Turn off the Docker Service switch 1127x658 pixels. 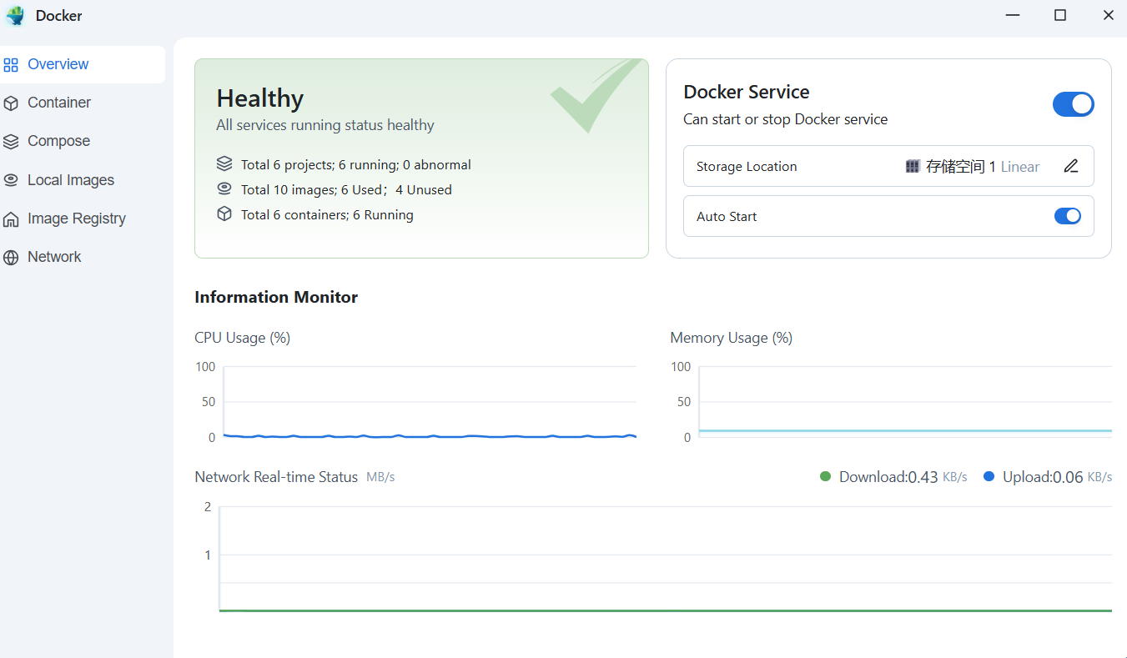(1073, 104)
